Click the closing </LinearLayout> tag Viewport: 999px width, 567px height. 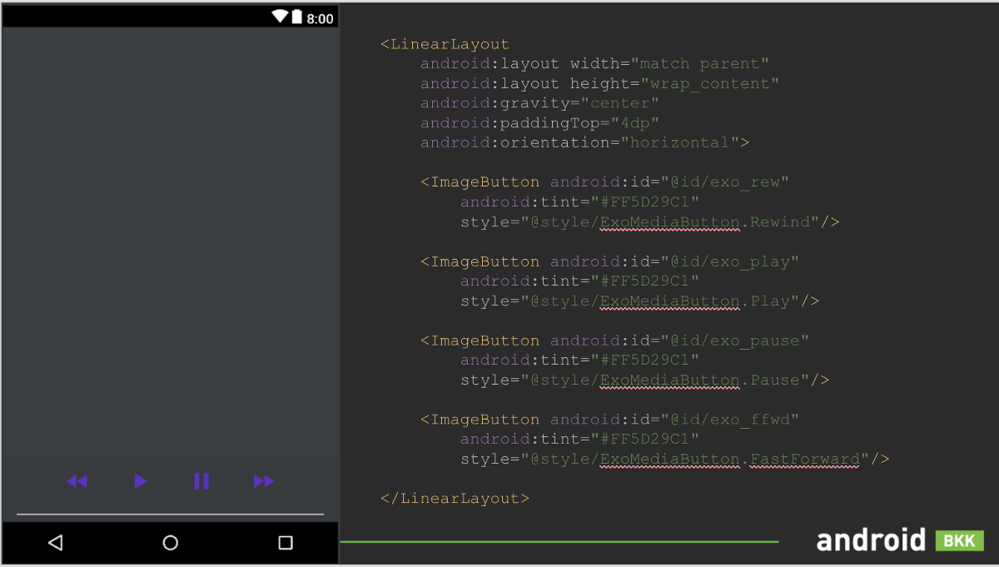coord(455,499)
